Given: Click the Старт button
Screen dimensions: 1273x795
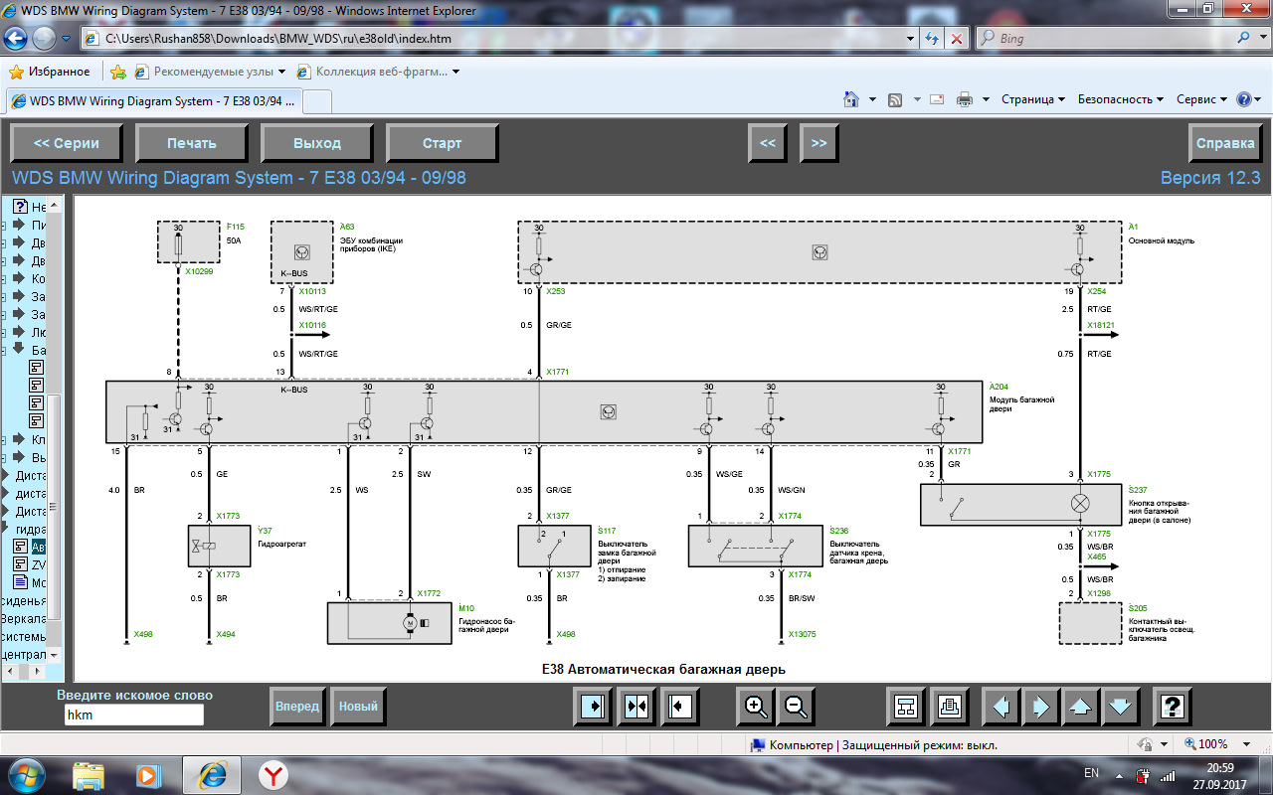Looking at the screenshot, I should click(443, 143).
